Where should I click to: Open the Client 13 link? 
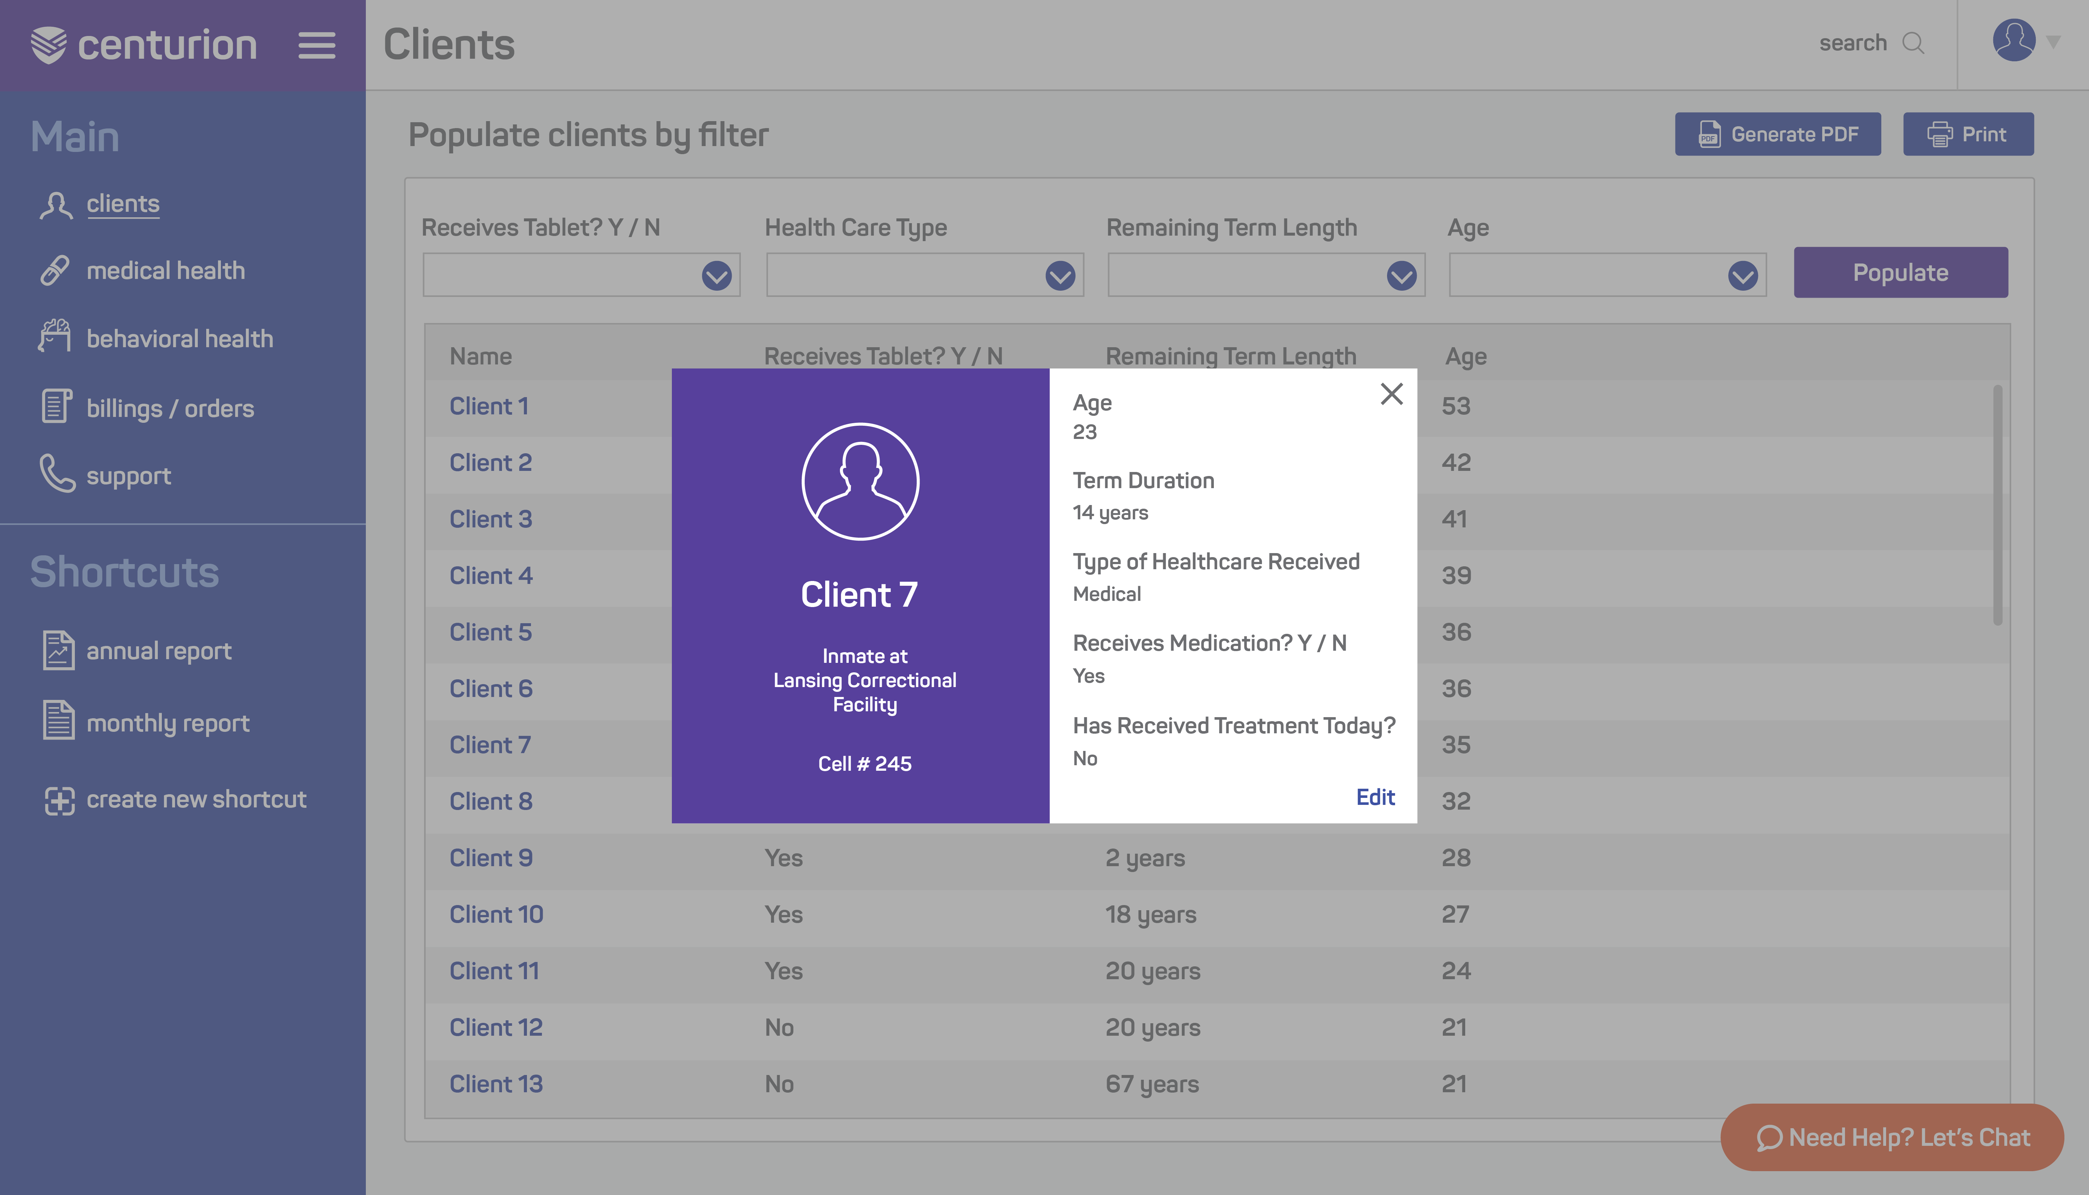(496, 1085)
